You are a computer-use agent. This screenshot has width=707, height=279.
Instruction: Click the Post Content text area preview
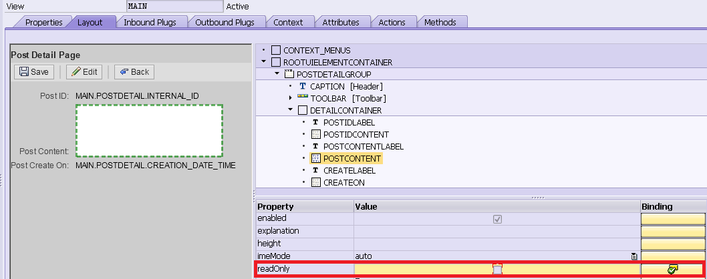tap(149, 130)
